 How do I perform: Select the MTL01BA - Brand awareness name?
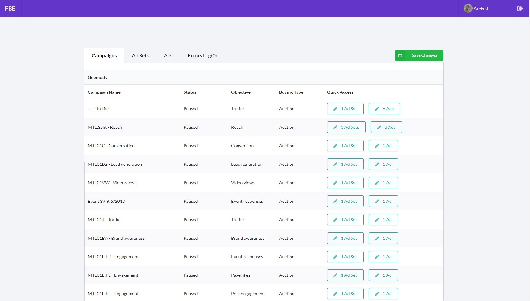[x=116, y=238]
